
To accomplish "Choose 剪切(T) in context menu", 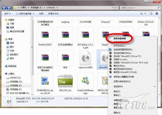I will [x=133, y=92].
